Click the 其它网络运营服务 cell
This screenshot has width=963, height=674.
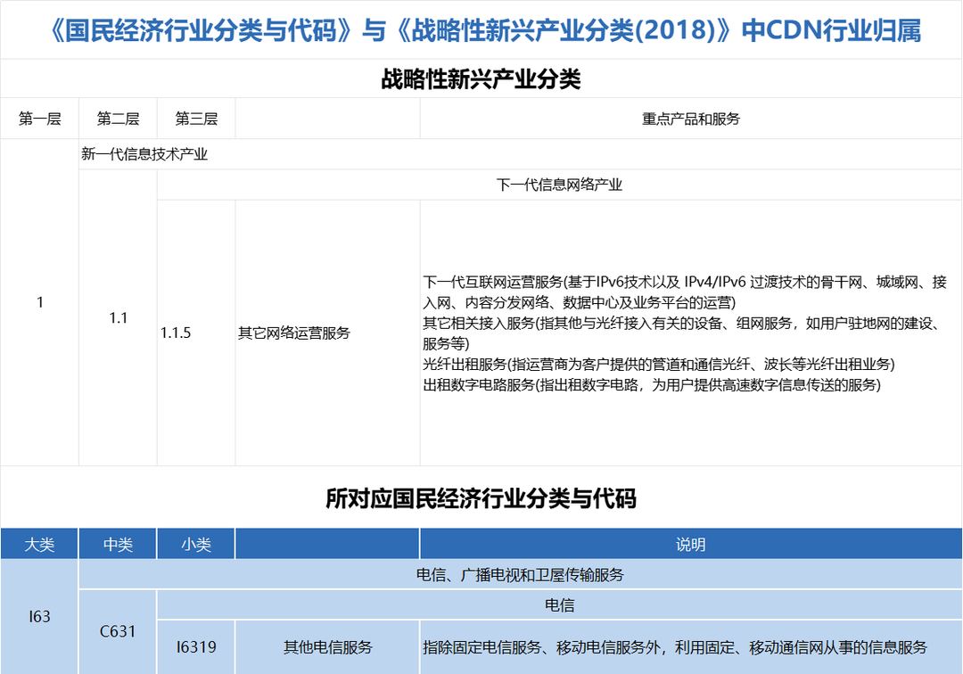(x=294, y=333)
